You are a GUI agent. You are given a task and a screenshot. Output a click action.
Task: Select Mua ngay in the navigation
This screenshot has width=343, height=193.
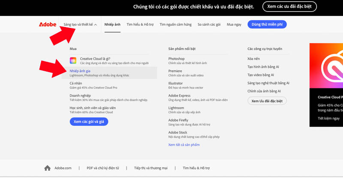[x=234, y=24]
